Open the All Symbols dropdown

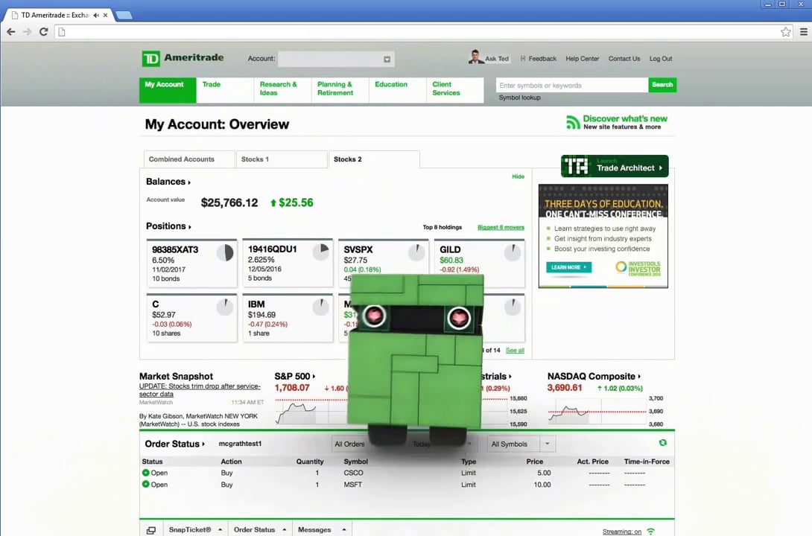point(521,444)
